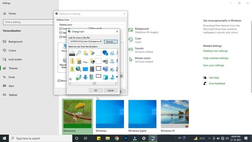Pick the green door-shaped icon

click(x=91, y=77)
